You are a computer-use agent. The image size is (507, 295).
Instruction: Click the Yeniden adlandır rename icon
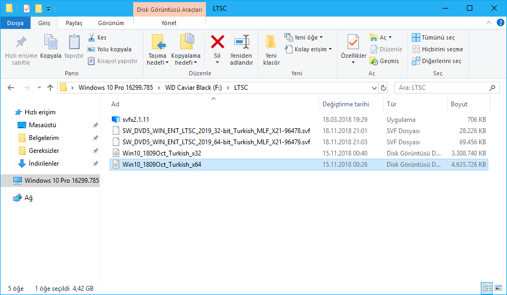click(x=241, y=42)
